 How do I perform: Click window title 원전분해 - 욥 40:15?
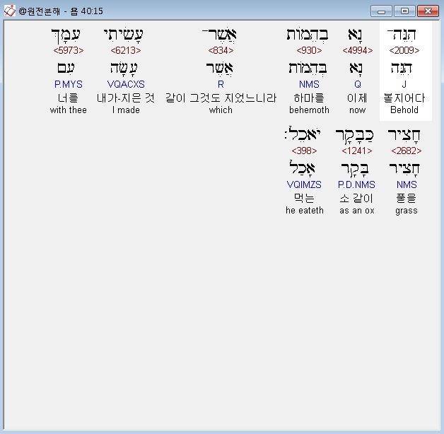click(x=61, y=11)
